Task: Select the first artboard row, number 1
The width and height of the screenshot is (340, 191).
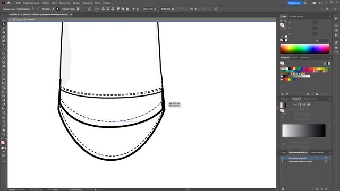Action: tap(306, 158)
